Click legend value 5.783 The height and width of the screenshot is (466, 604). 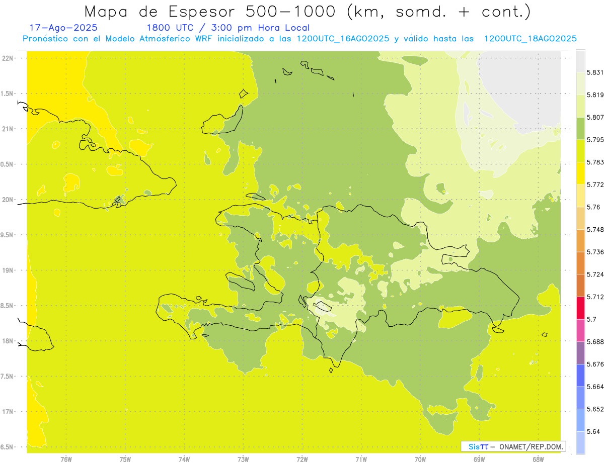[x=595, y=162]
